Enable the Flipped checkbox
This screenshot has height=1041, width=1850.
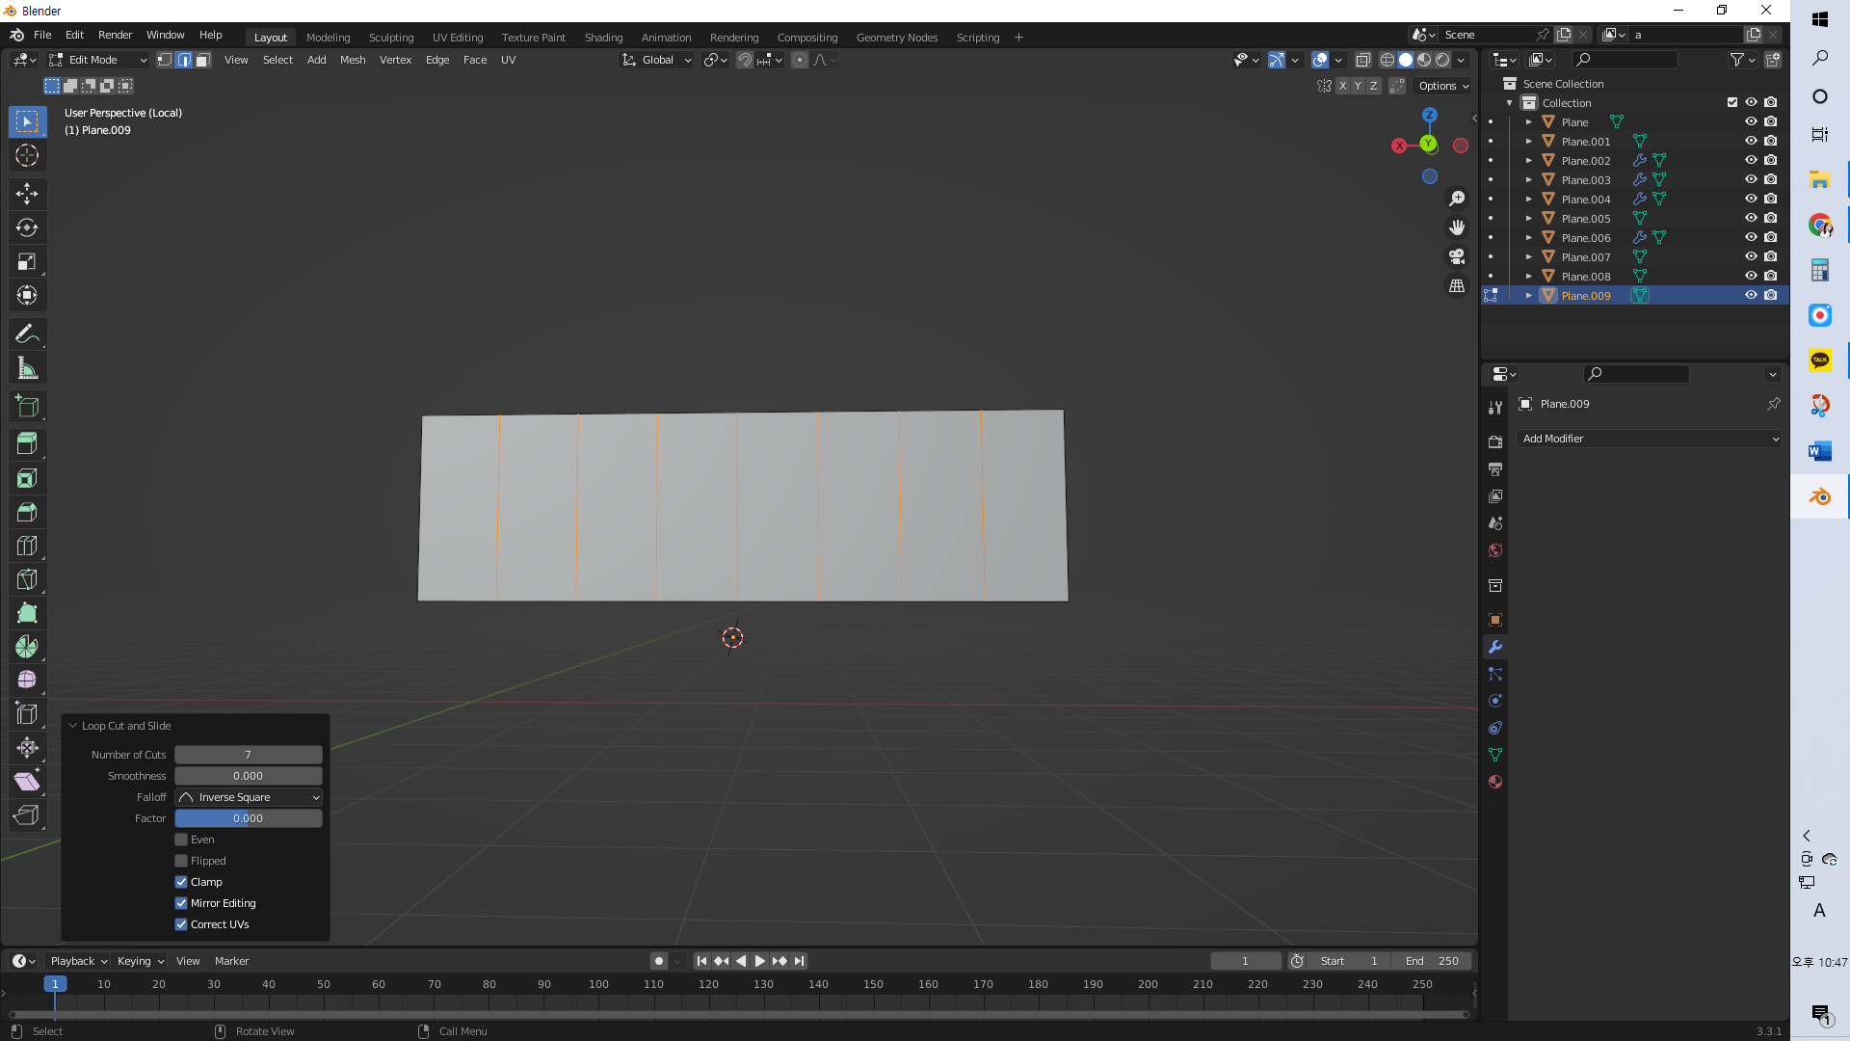[x=181, y=861]
